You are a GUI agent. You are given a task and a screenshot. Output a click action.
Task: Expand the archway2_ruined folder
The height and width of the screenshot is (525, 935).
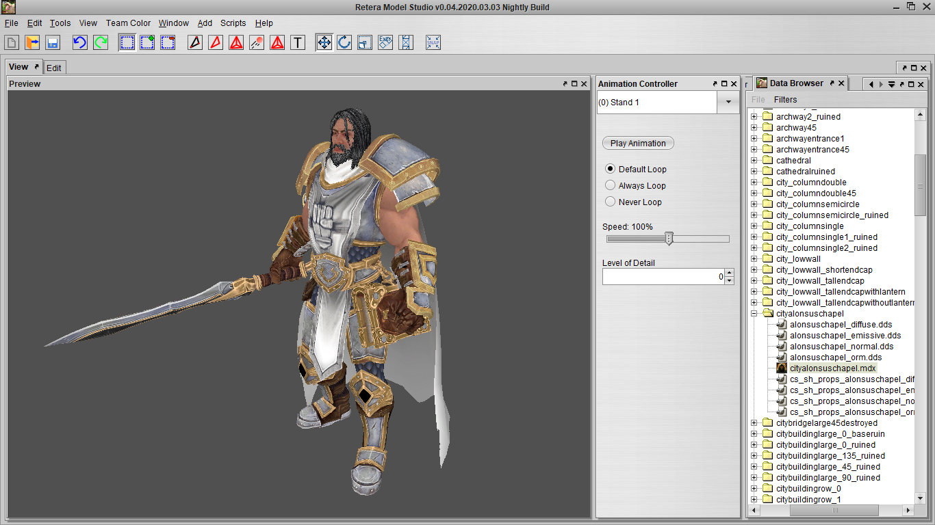(x=754, y=117)
